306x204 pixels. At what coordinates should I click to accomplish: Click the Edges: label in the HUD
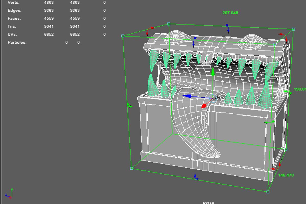coord(15,10)
